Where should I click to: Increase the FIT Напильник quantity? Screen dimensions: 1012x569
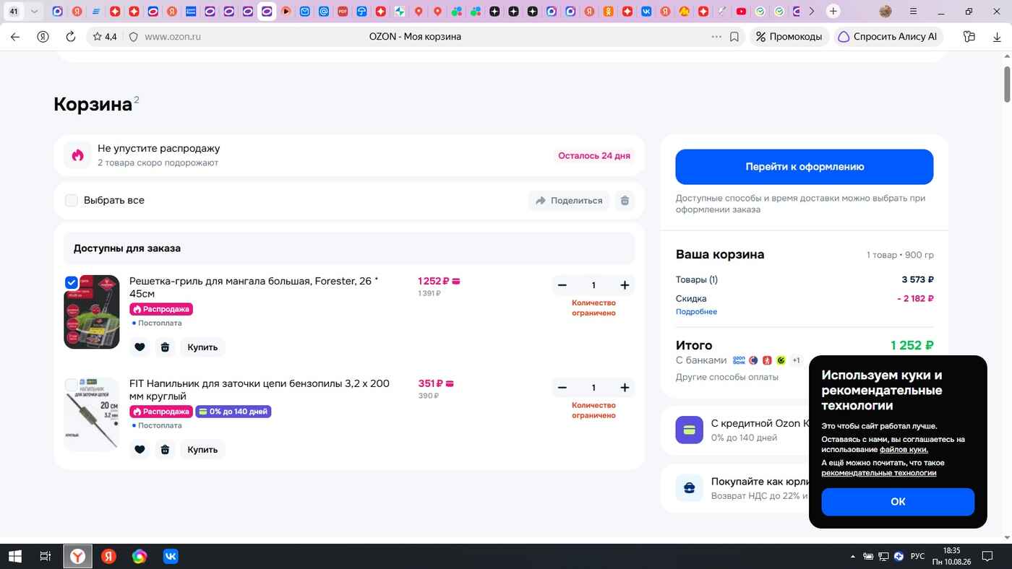click(x=625, y=388)
